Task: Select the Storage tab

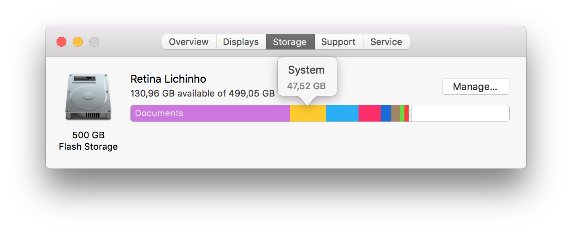Action: 290,42
